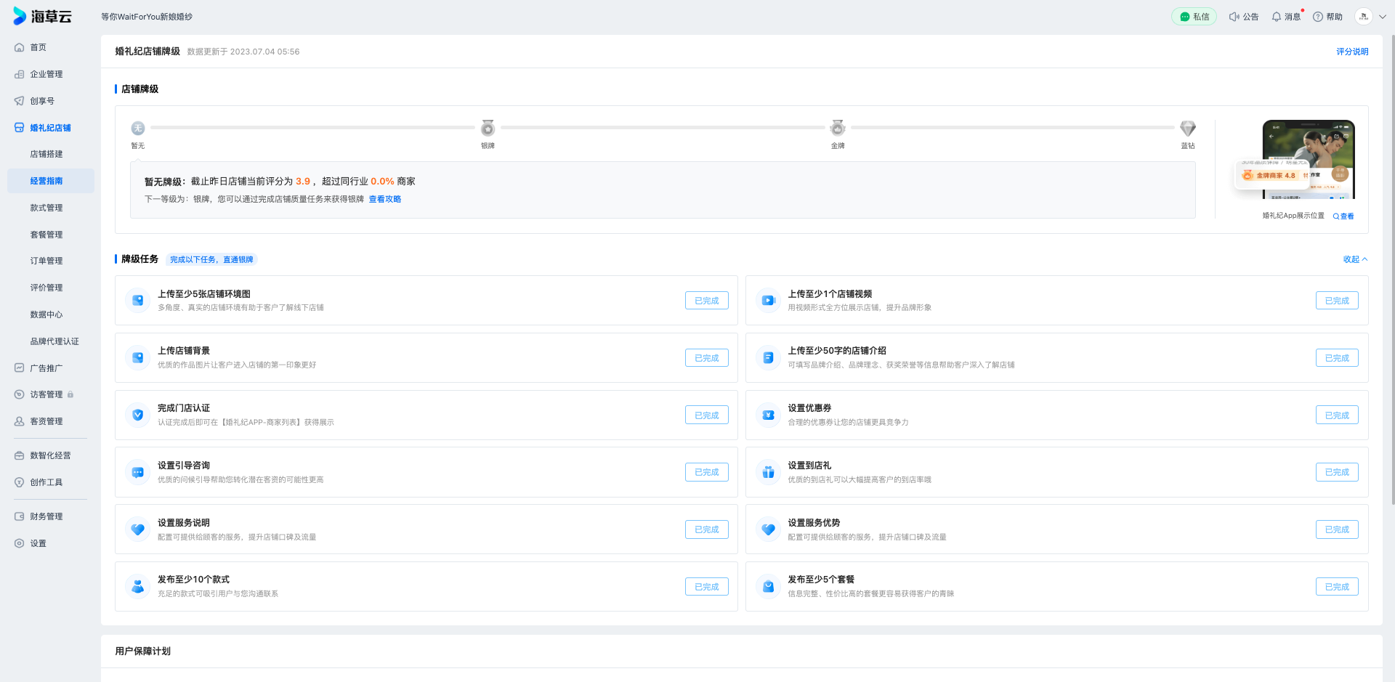The height and width of the screenshot is (682, 1395).
Task: Open 消息 notifications bell
Action: point(1286,17)
